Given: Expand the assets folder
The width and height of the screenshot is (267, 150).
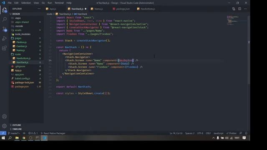Looking at the screenshot, I should 18,30.
